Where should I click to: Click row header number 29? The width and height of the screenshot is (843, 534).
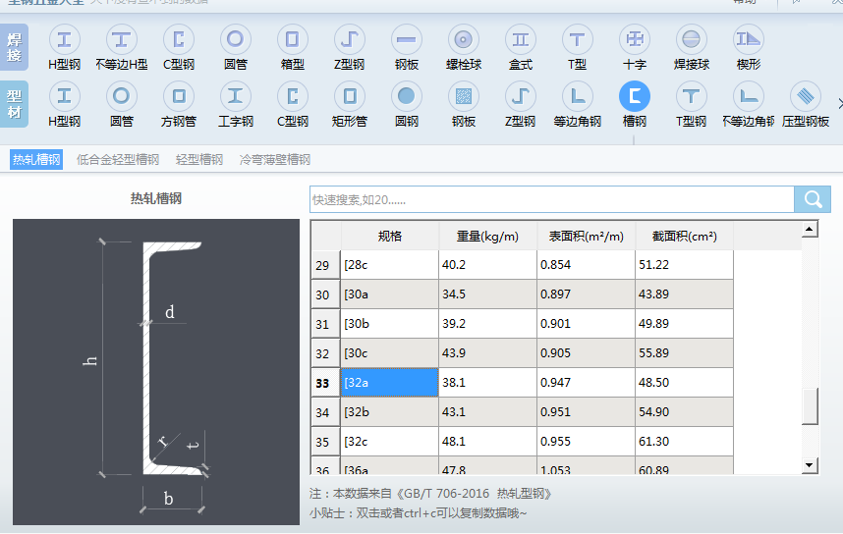tap(325, 265)
